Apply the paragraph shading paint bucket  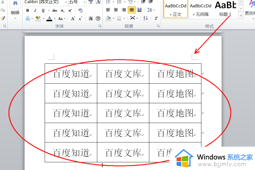pyautogui.click(x=108, y=18)
